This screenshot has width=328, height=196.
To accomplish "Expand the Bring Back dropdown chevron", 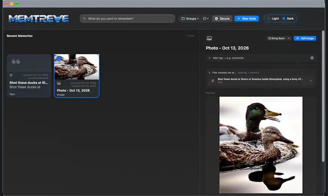I will click(289, 38).
